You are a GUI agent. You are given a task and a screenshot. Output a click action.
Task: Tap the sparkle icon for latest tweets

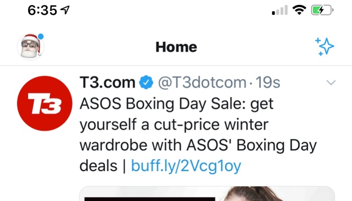[325, 46]
